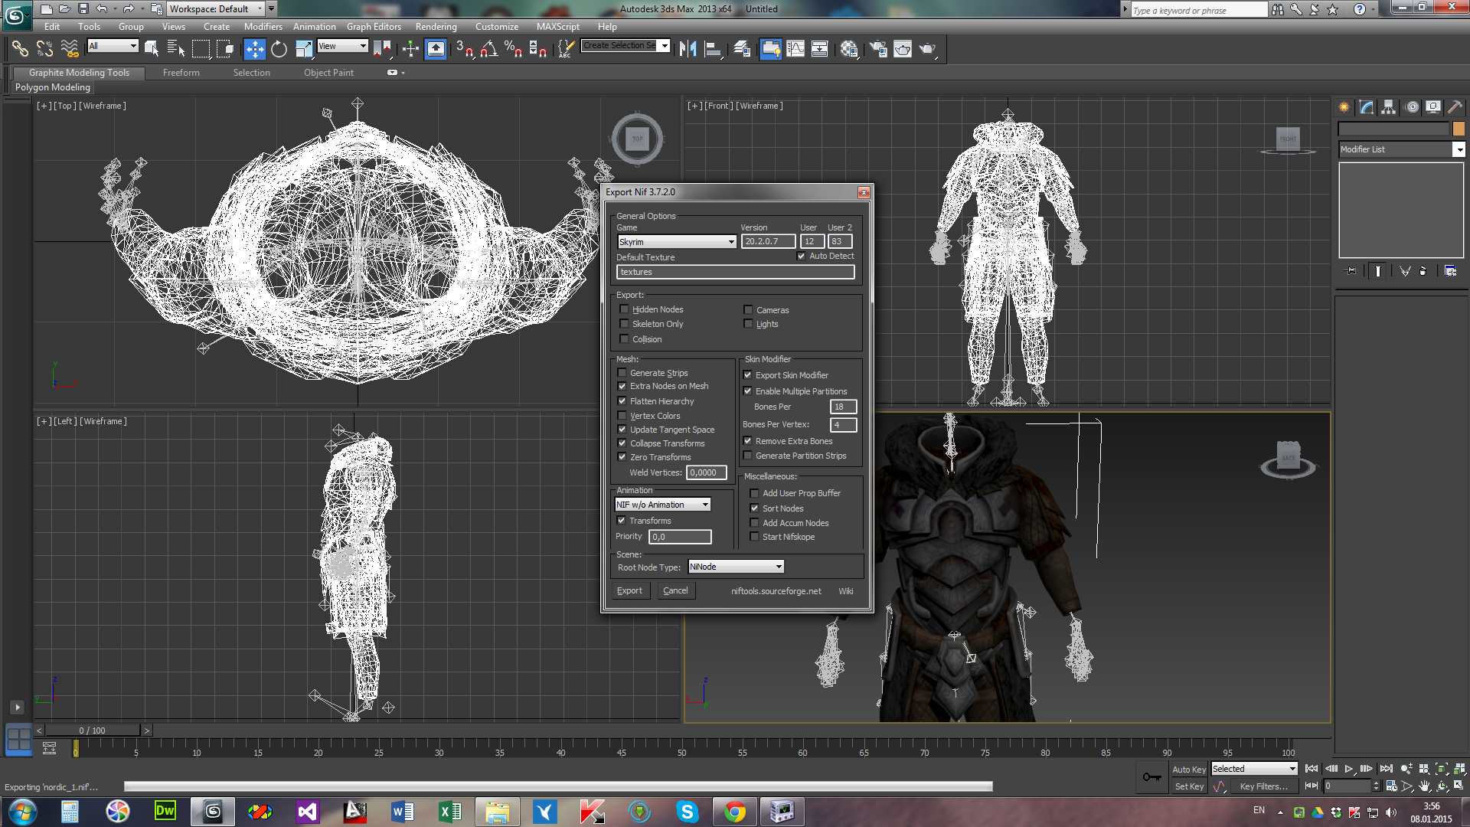Select the Select and Move tool
The width and height of the screenshot is (1470, 827).
coord(254,49)
